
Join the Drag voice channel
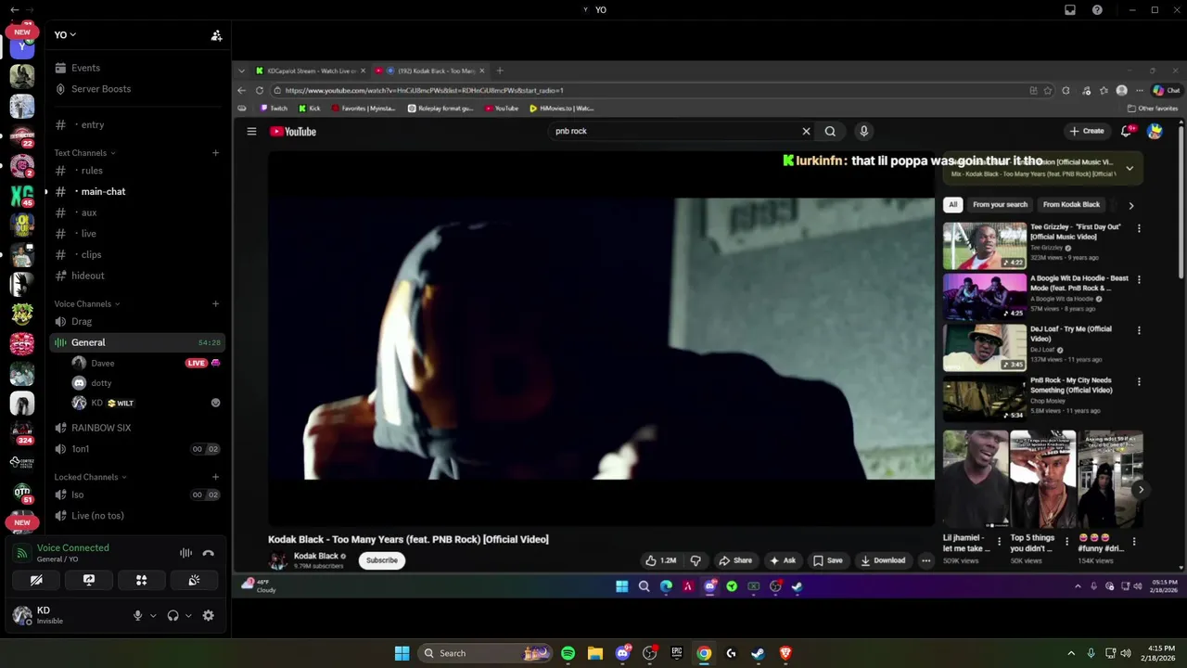coord(82,322)
